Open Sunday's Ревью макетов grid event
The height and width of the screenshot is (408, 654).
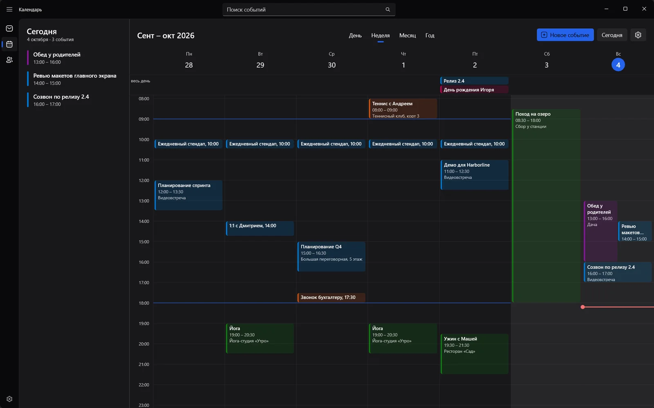(x=635, y=232)
